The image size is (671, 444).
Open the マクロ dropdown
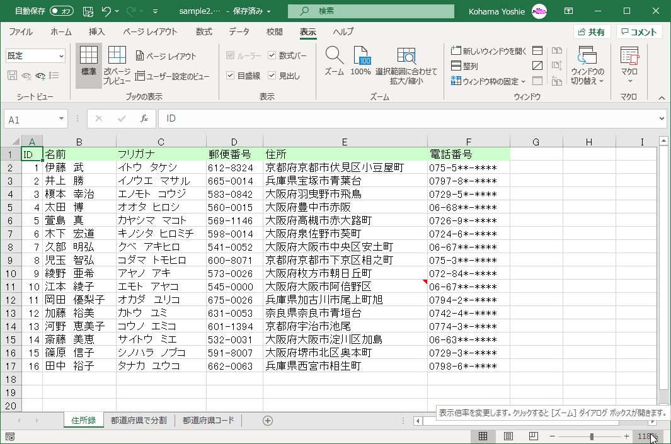(x=629, y=66)
